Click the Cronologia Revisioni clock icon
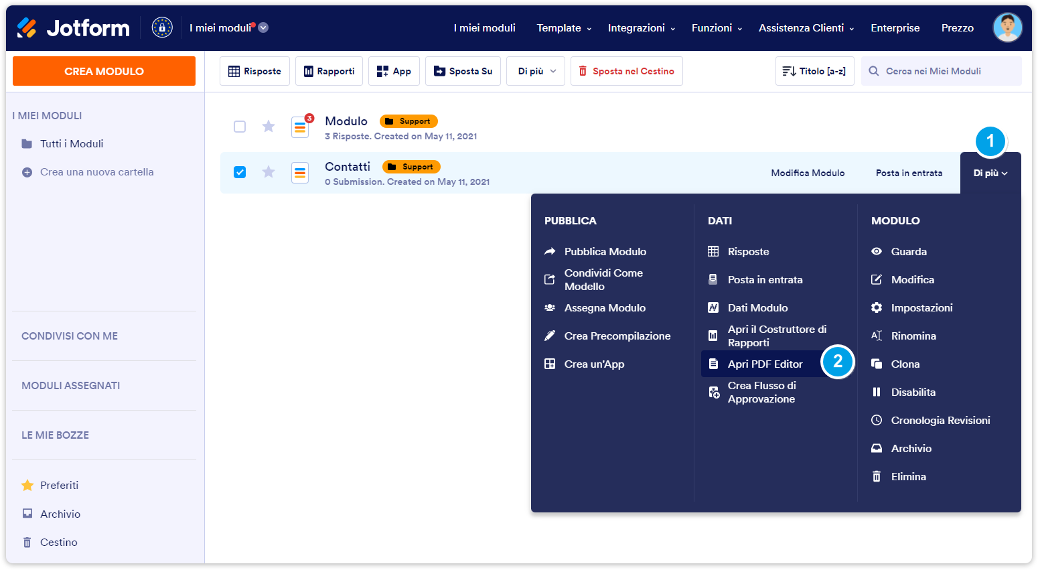This screenshot has width=1038, height=570. (x=877, y=421)
